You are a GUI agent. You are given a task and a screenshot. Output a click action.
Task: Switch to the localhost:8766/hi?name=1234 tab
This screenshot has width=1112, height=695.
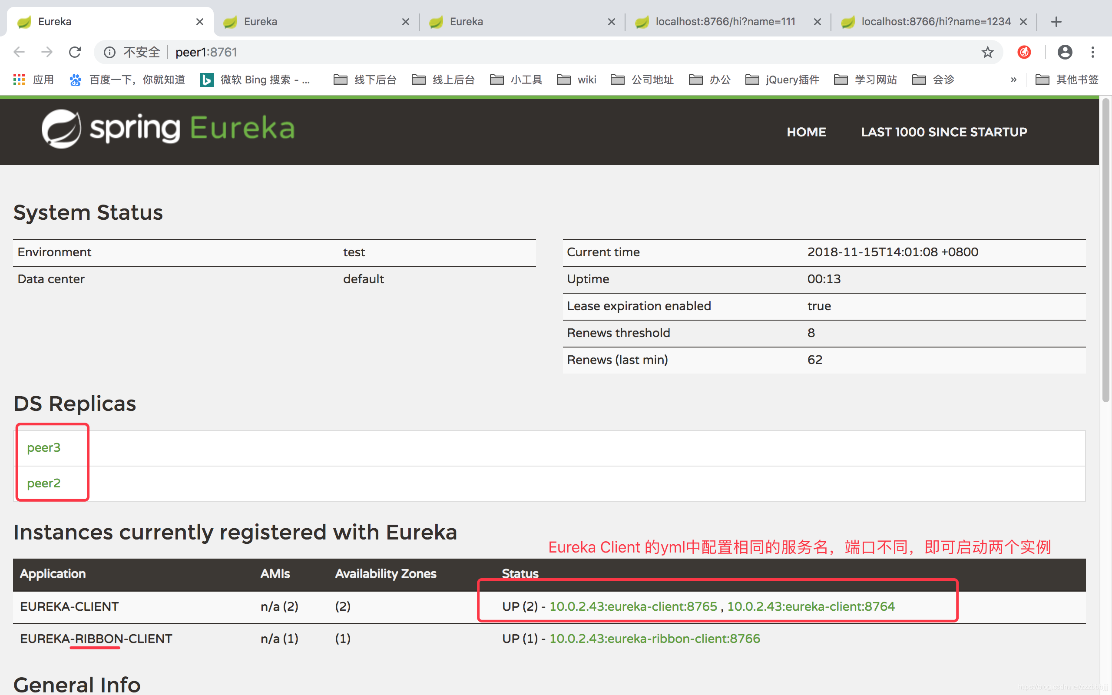coord(935,22)
